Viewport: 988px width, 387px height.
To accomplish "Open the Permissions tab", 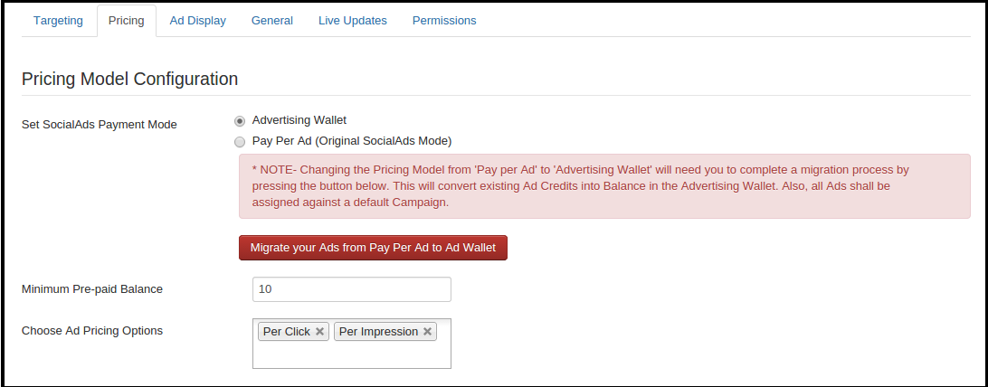I will 444,20.
